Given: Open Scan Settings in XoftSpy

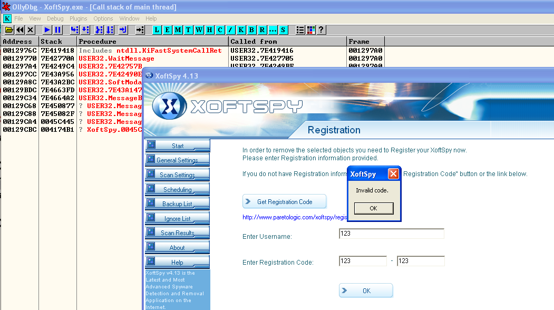Looking at the screenshot, I should tap(177, 175).
